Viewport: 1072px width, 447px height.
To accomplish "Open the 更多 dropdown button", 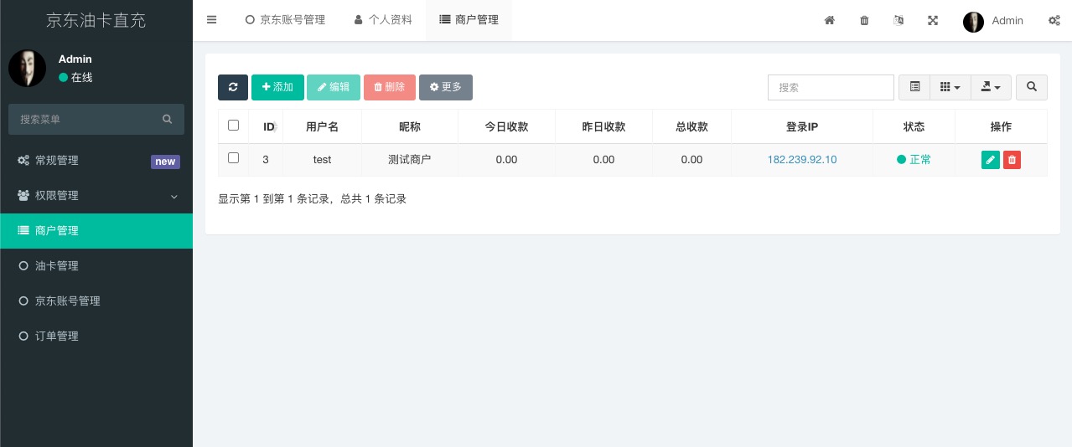I will pyautogui.click(x=446, y=87).
